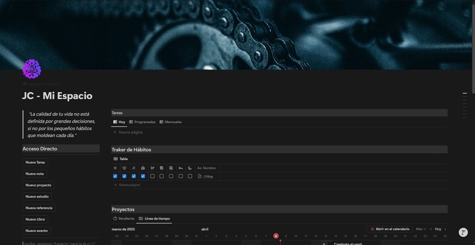Check the checkbox left of the bed column
The width and height of the screenshot is (475, 245).
pos(171,176)
